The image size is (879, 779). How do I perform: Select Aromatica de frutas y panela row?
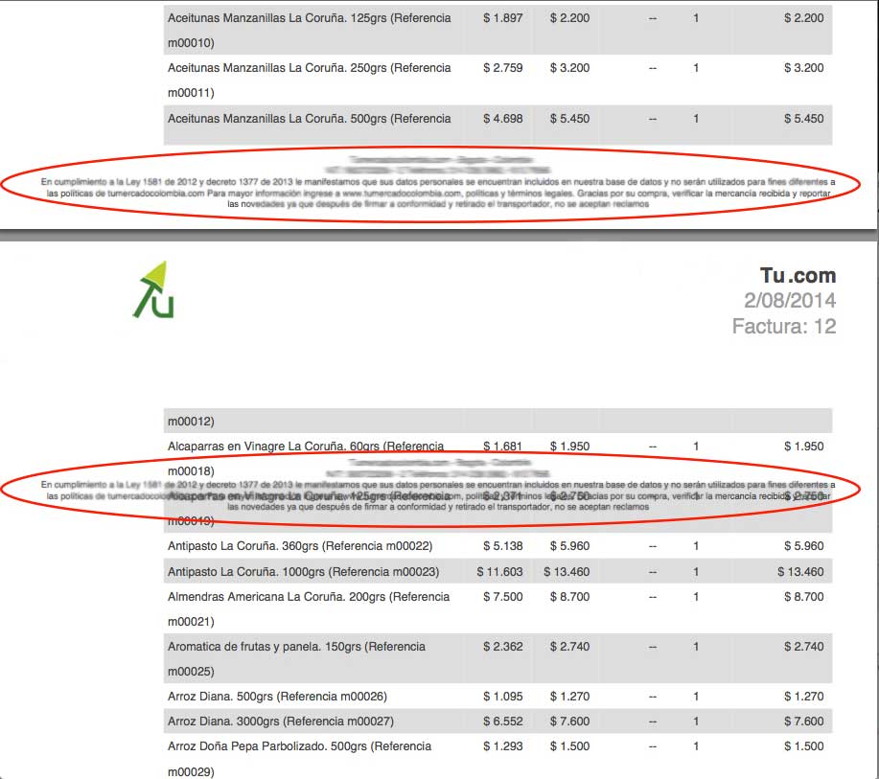[497, 658]
